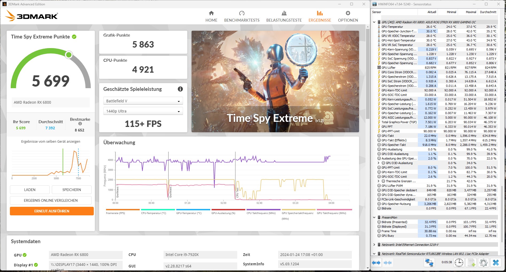
Task: Open the Battlefield V game dropdown
Action: click(143, 101)
